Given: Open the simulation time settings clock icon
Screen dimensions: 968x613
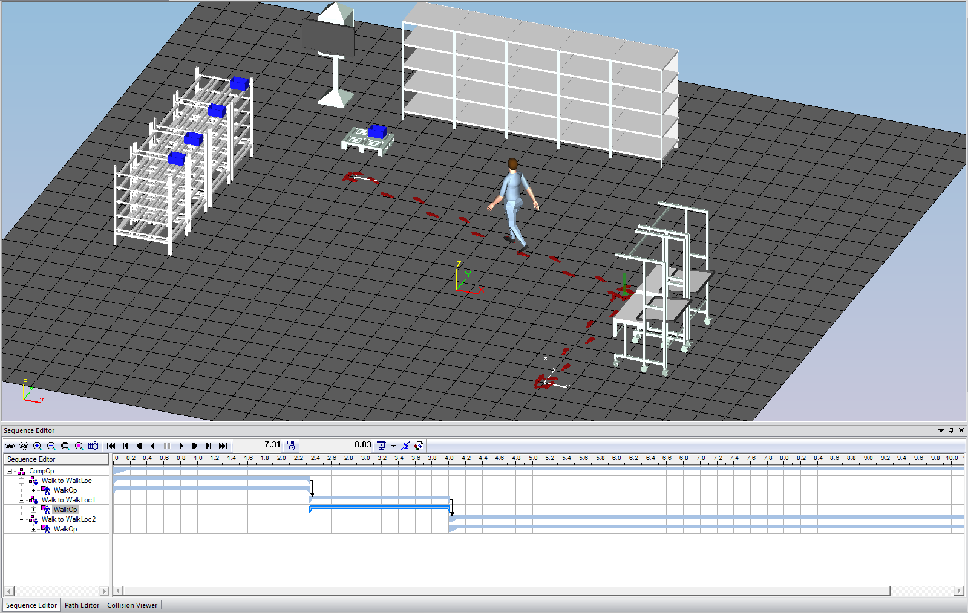Looking at the screenshot, I should pyautogui.click(x=292, y=446).
